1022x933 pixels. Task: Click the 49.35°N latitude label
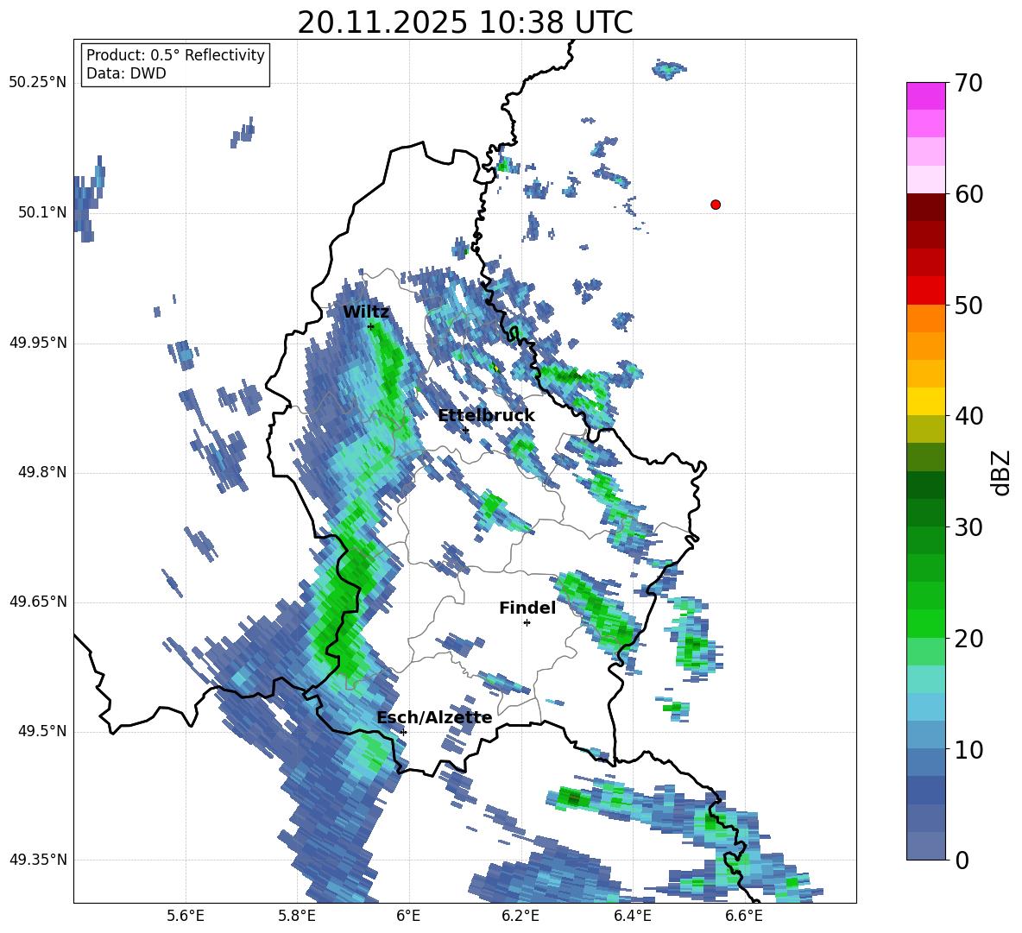[x=38, y=860]
